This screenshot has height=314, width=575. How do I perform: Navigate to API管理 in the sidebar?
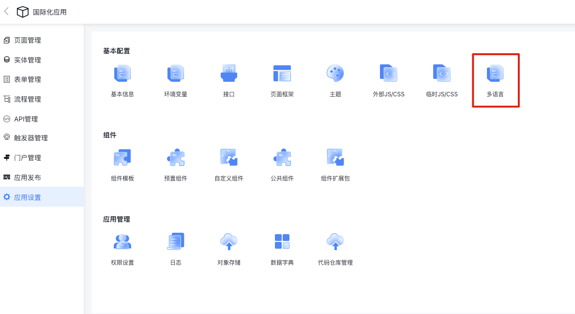click(x=26, y=119)
